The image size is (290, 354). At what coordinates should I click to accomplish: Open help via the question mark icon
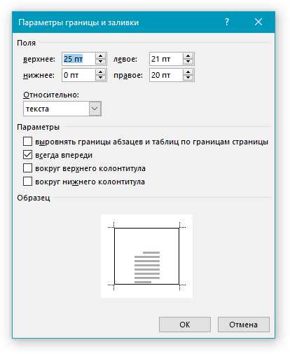click(x=227, y=22)
